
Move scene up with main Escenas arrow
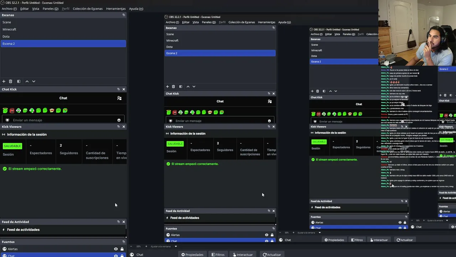pyautogui.click(x=27, y=81)
